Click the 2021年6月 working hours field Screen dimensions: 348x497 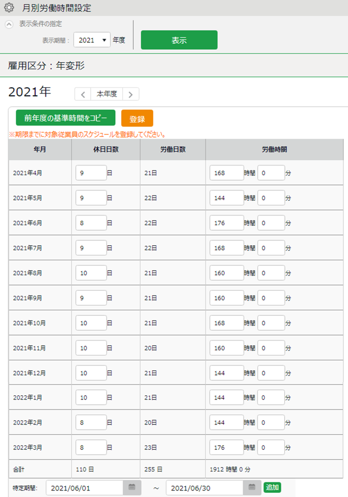point(226,223)
